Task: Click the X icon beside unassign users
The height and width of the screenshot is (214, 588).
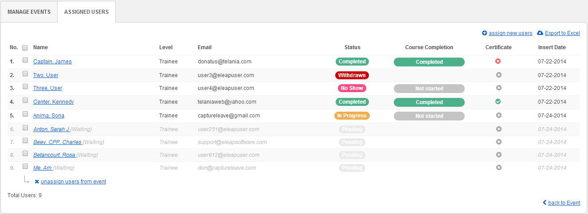Action: pos(37,182)
